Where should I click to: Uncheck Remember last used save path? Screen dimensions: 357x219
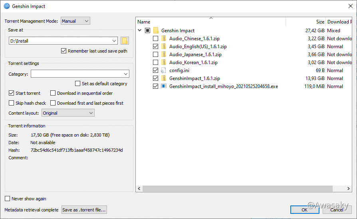click(x=64, y=51)
